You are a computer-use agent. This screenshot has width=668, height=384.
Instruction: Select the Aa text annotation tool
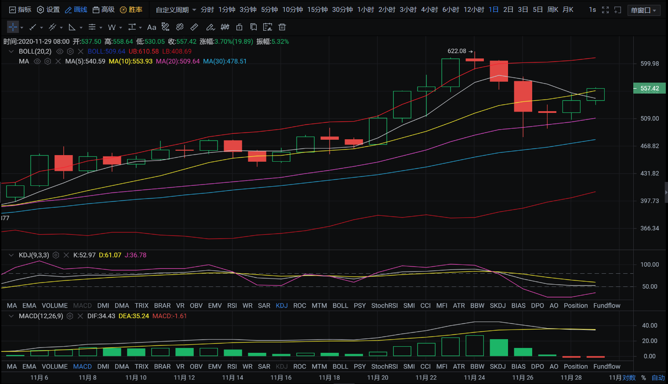[x=152, y=27]
